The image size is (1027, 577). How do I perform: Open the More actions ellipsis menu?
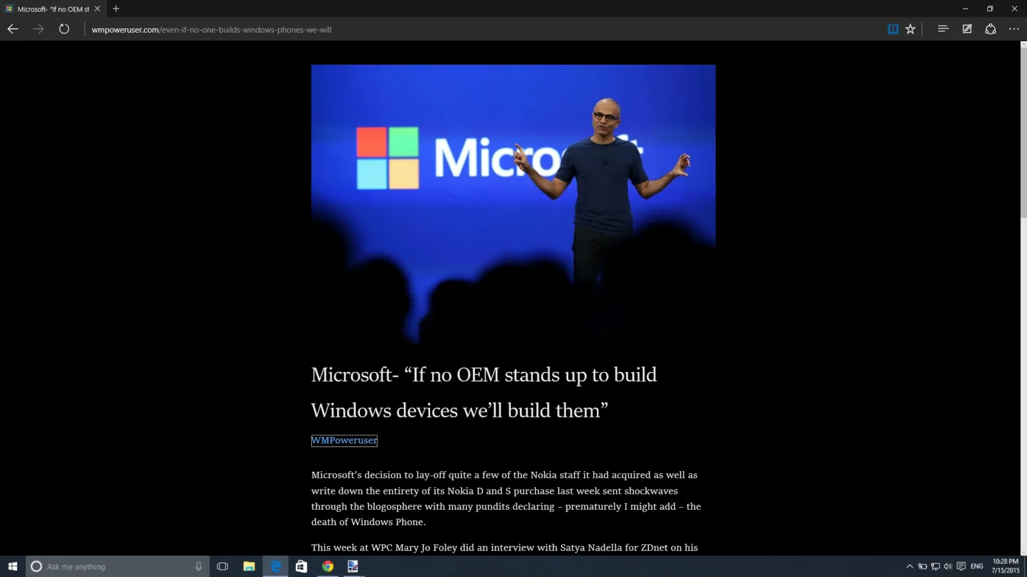click(x=1014, y=29)
